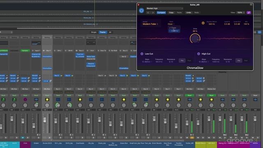263x148 pixels.
Task: Toggle the High Cut filter on
Action: click(198, 54)
